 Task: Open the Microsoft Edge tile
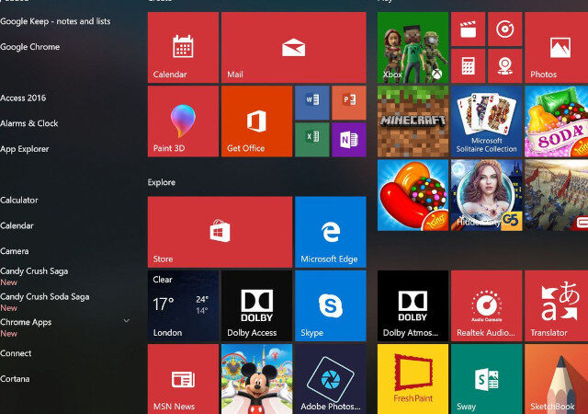click(330, 232)
